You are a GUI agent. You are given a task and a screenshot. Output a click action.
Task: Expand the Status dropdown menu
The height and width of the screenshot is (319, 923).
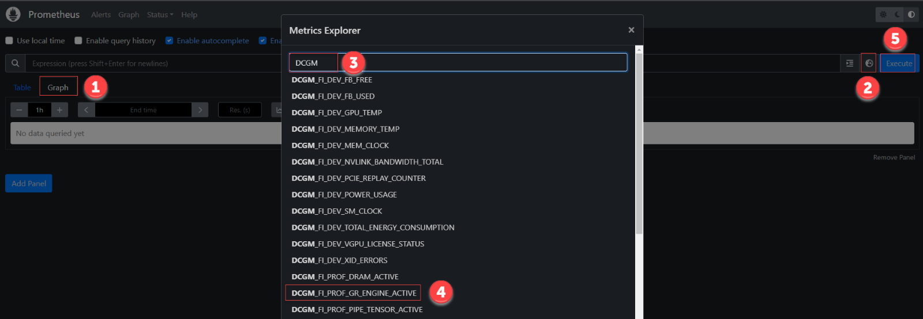(160, 15)
